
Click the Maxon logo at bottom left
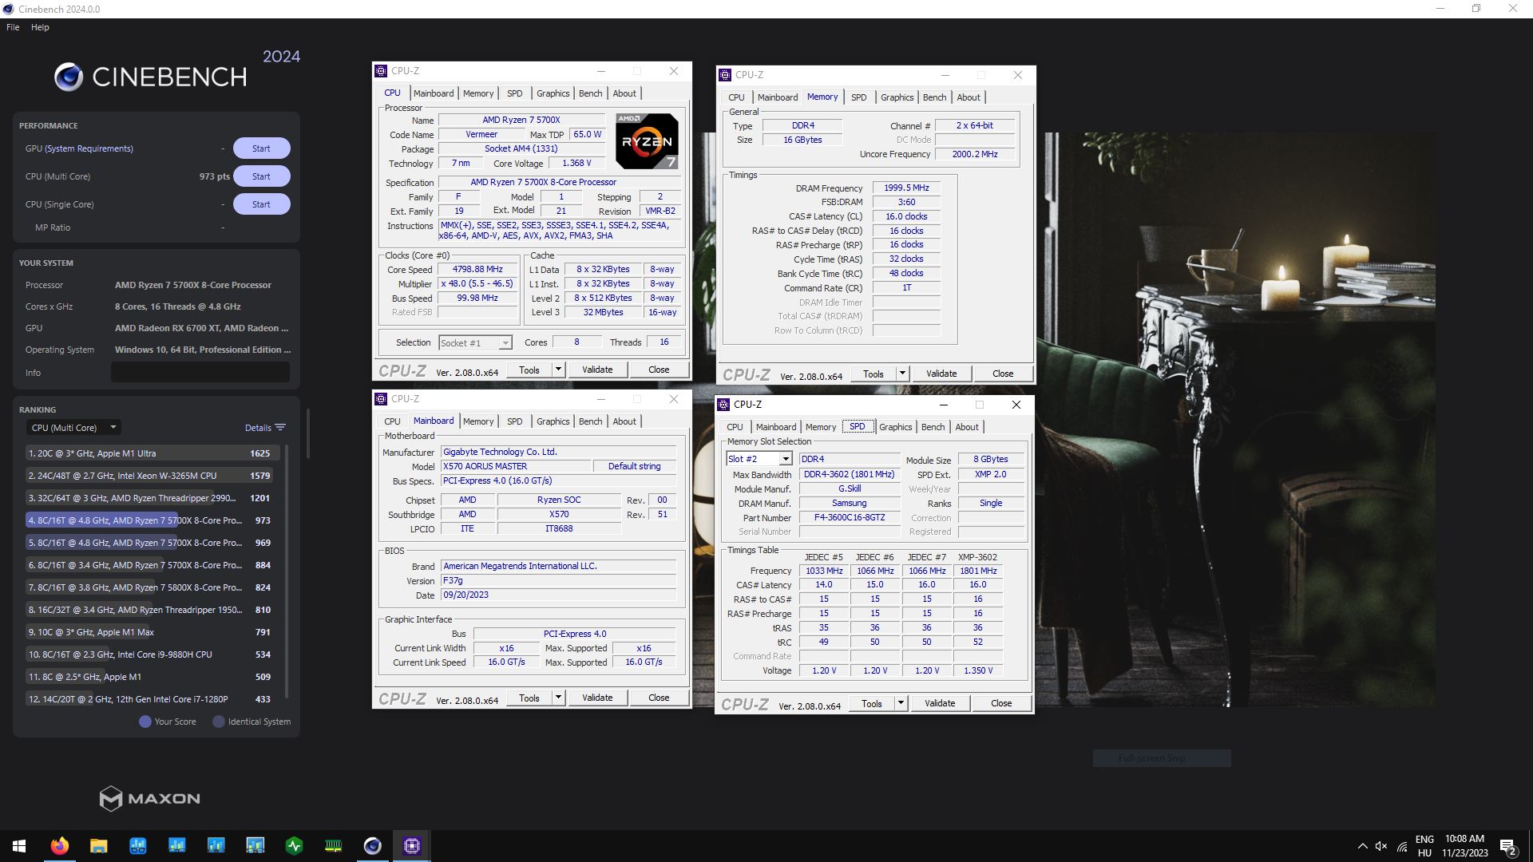[x=149, y=798]
